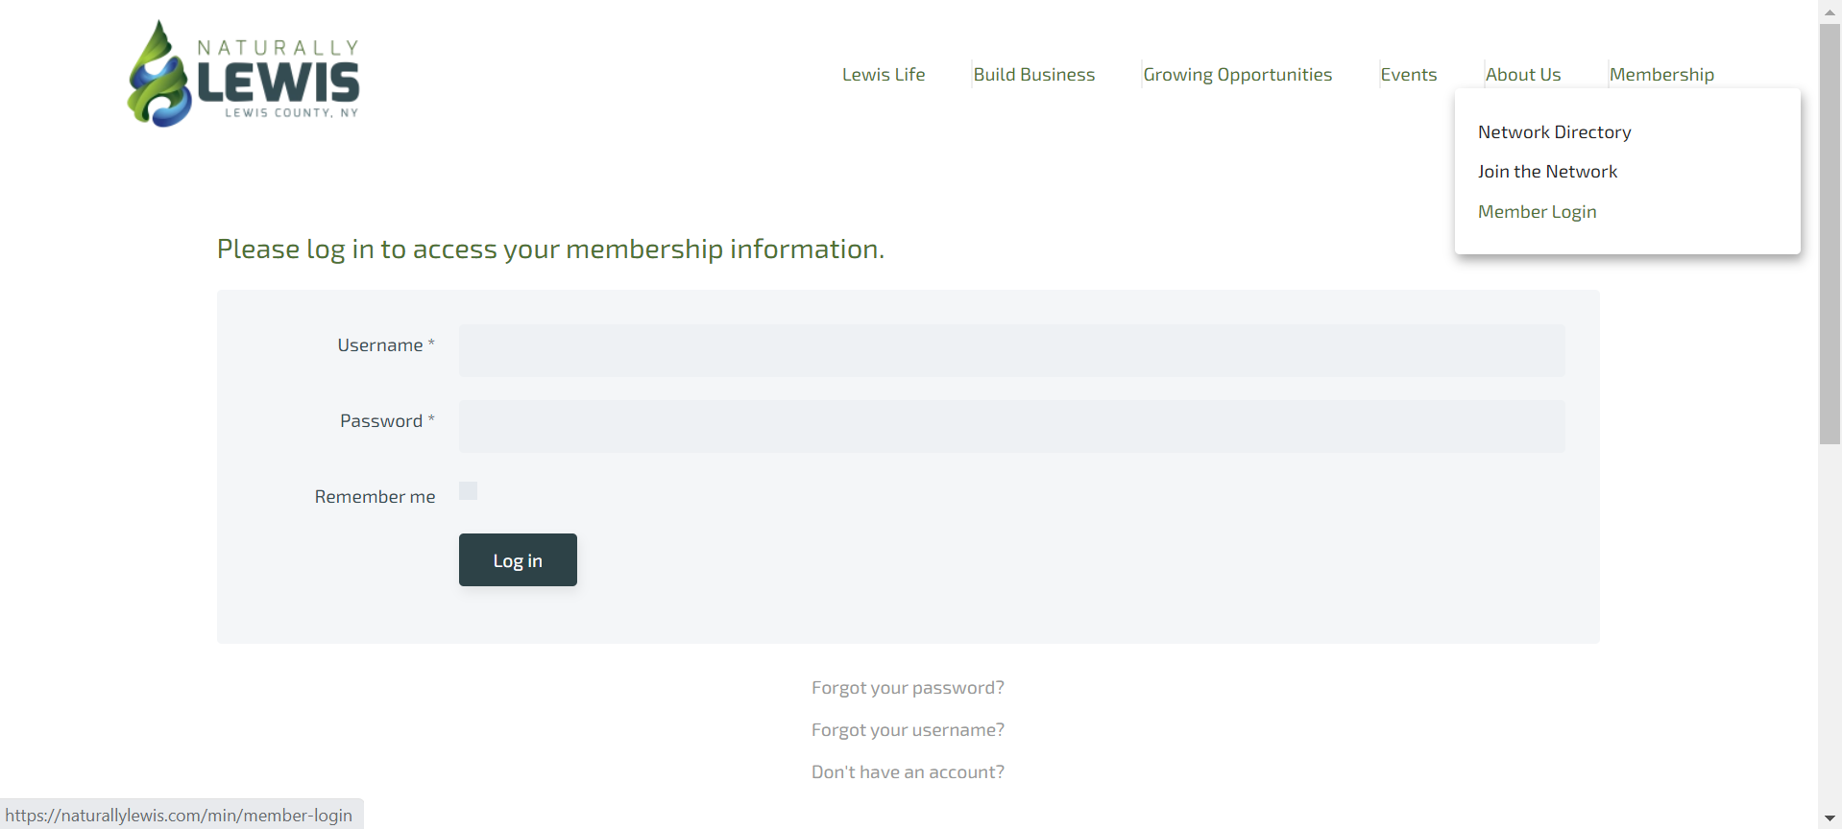Image resolution: width=1842 pixels, height=829 pixels.
Task: Open the Events menu
Action: [x=1409, y=75]
